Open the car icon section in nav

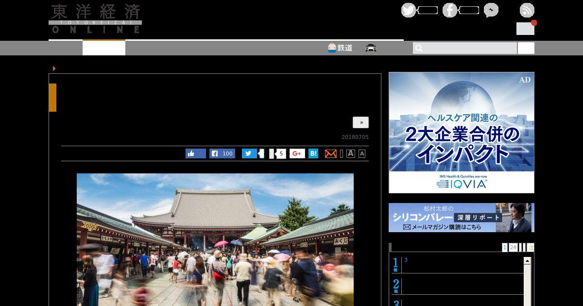pos(371,48)
